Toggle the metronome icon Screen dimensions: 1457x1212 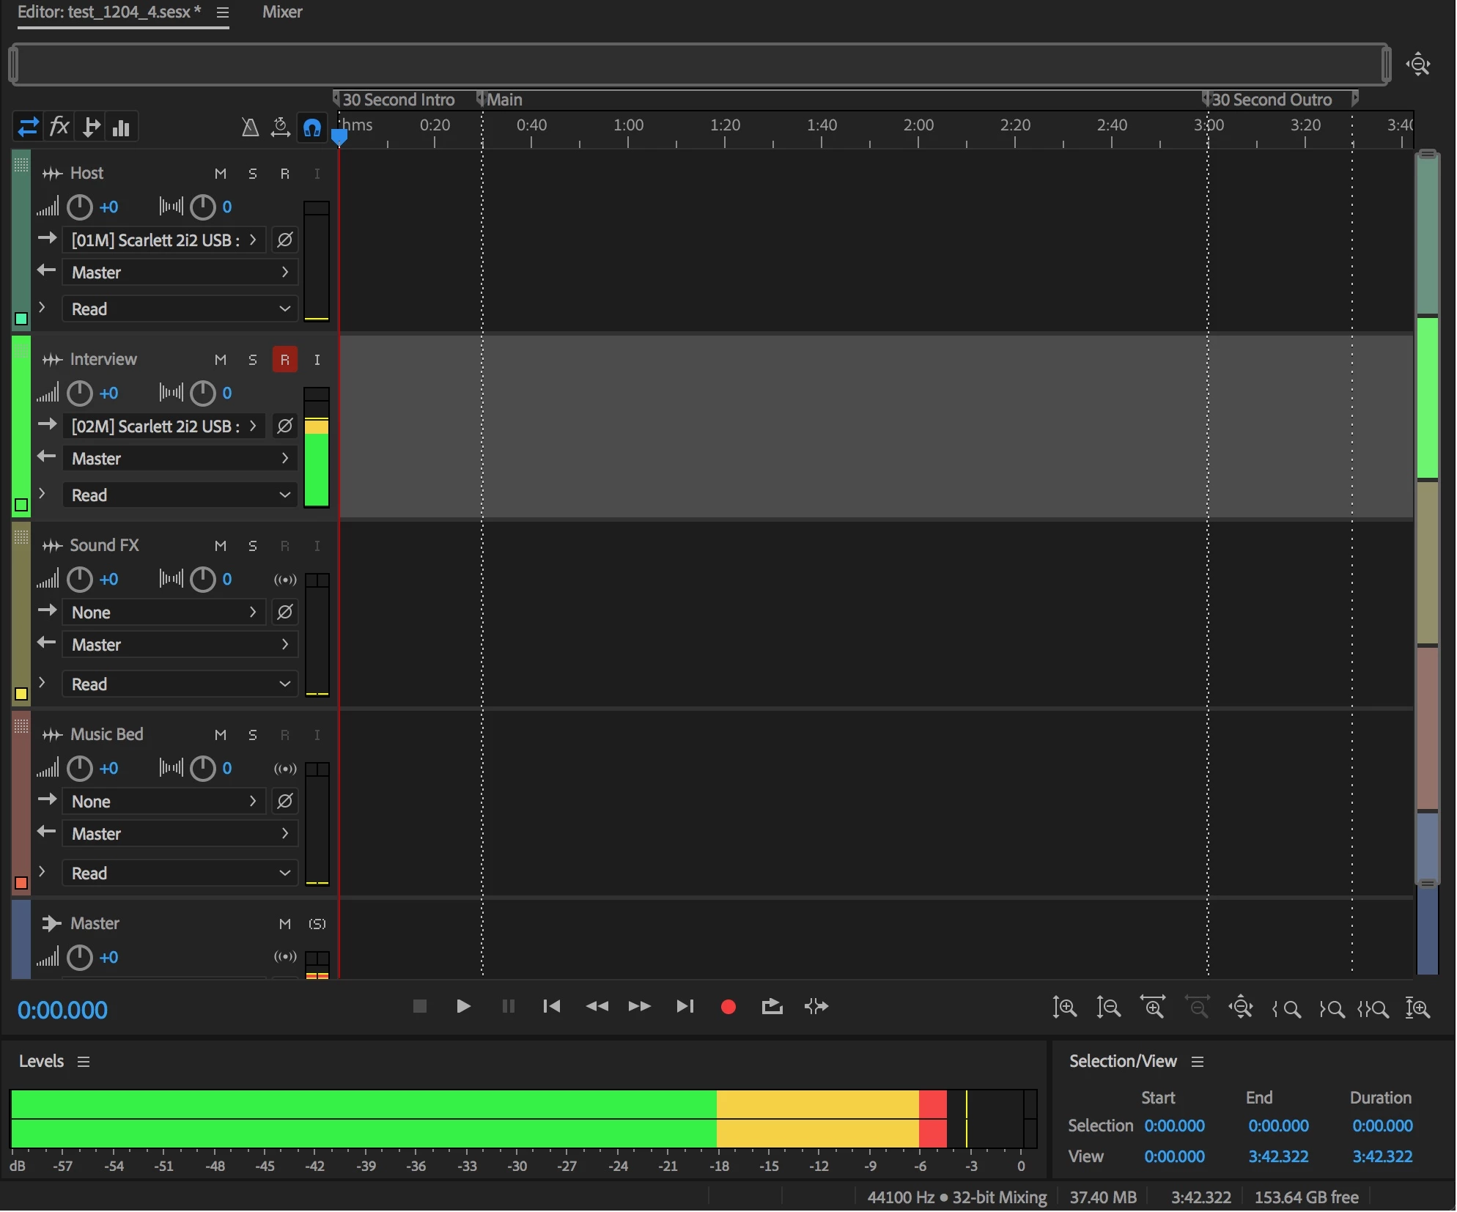click(x=250, y=128)
